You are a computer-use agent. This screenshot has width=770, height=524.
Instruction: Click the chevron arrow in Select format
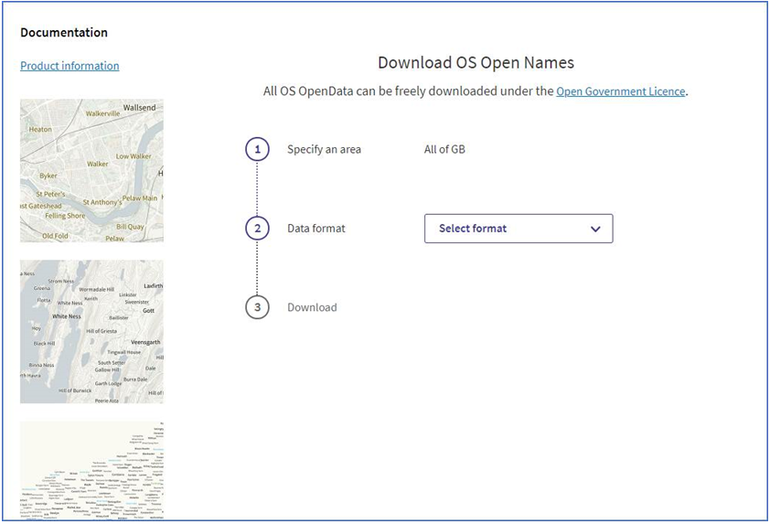[x=595, y=229]
